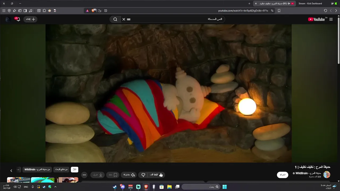
Task: Open the extensions puzzle piece menu
Action: pyautogui.click(x=44, y=11)
